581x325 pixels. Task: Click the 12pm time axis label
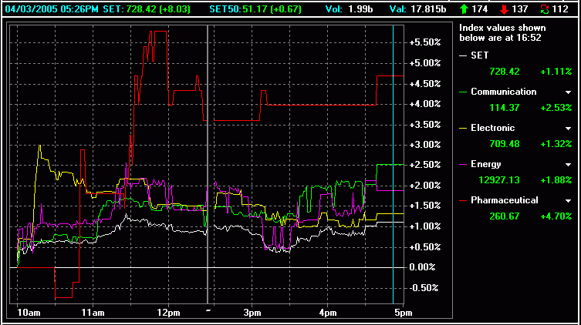[x=169, y=313]
